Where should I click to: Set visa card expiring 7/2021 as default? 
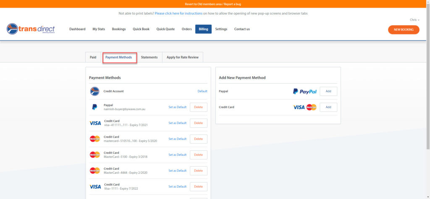click(x=178, y=123)
